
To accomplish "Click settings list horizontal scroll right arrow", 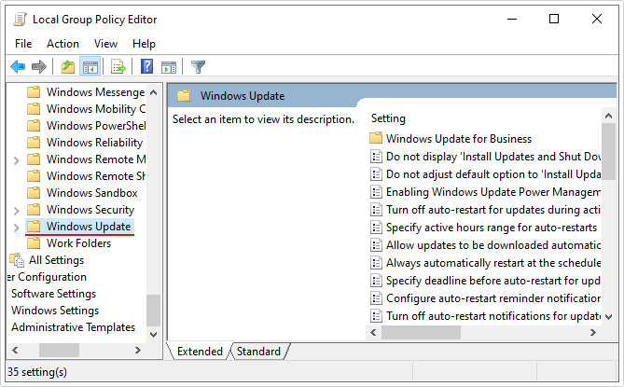I will point(593,332).
